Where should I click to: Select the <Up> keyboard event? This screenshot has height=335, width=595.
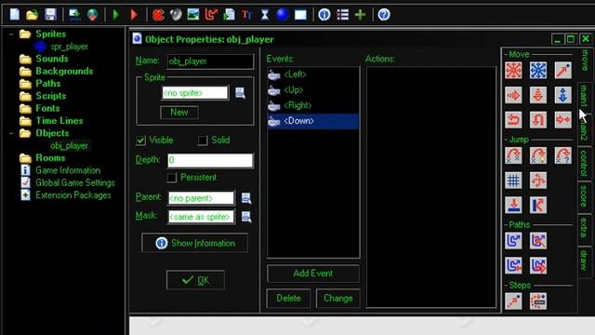pyautogui.click(x=313, y=90)
